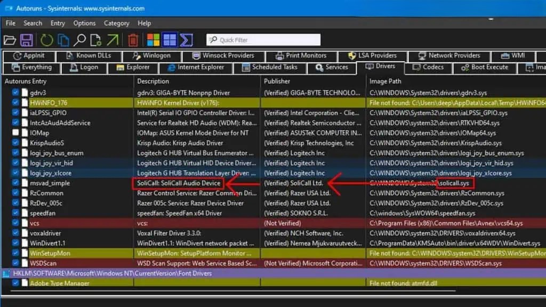Image resolution: width=546 pixels, height=307 pixels.
Task: Sort by Description column header
Action: click(x=197, y=81)
